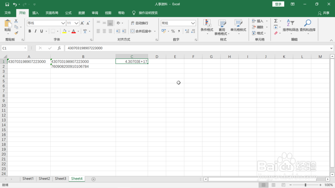This screenshot has height=188, width=335.
Task: Toggle Bold formatting
Action: pos(30,31)
